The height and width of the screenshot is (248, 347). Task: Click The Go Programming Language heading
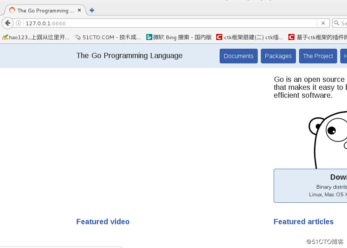click(x=129, y=56)
